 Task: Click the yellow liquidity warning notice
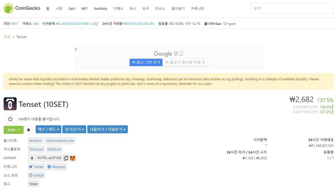(169, 81)
